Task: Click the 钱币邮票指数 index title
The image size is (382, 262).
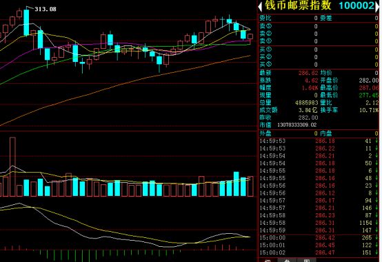Action: coord(298,6)
